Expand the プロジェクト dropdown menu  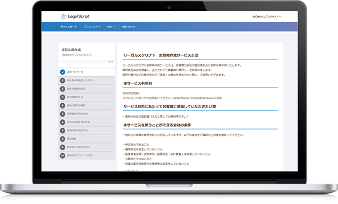[x=92, y=27]
